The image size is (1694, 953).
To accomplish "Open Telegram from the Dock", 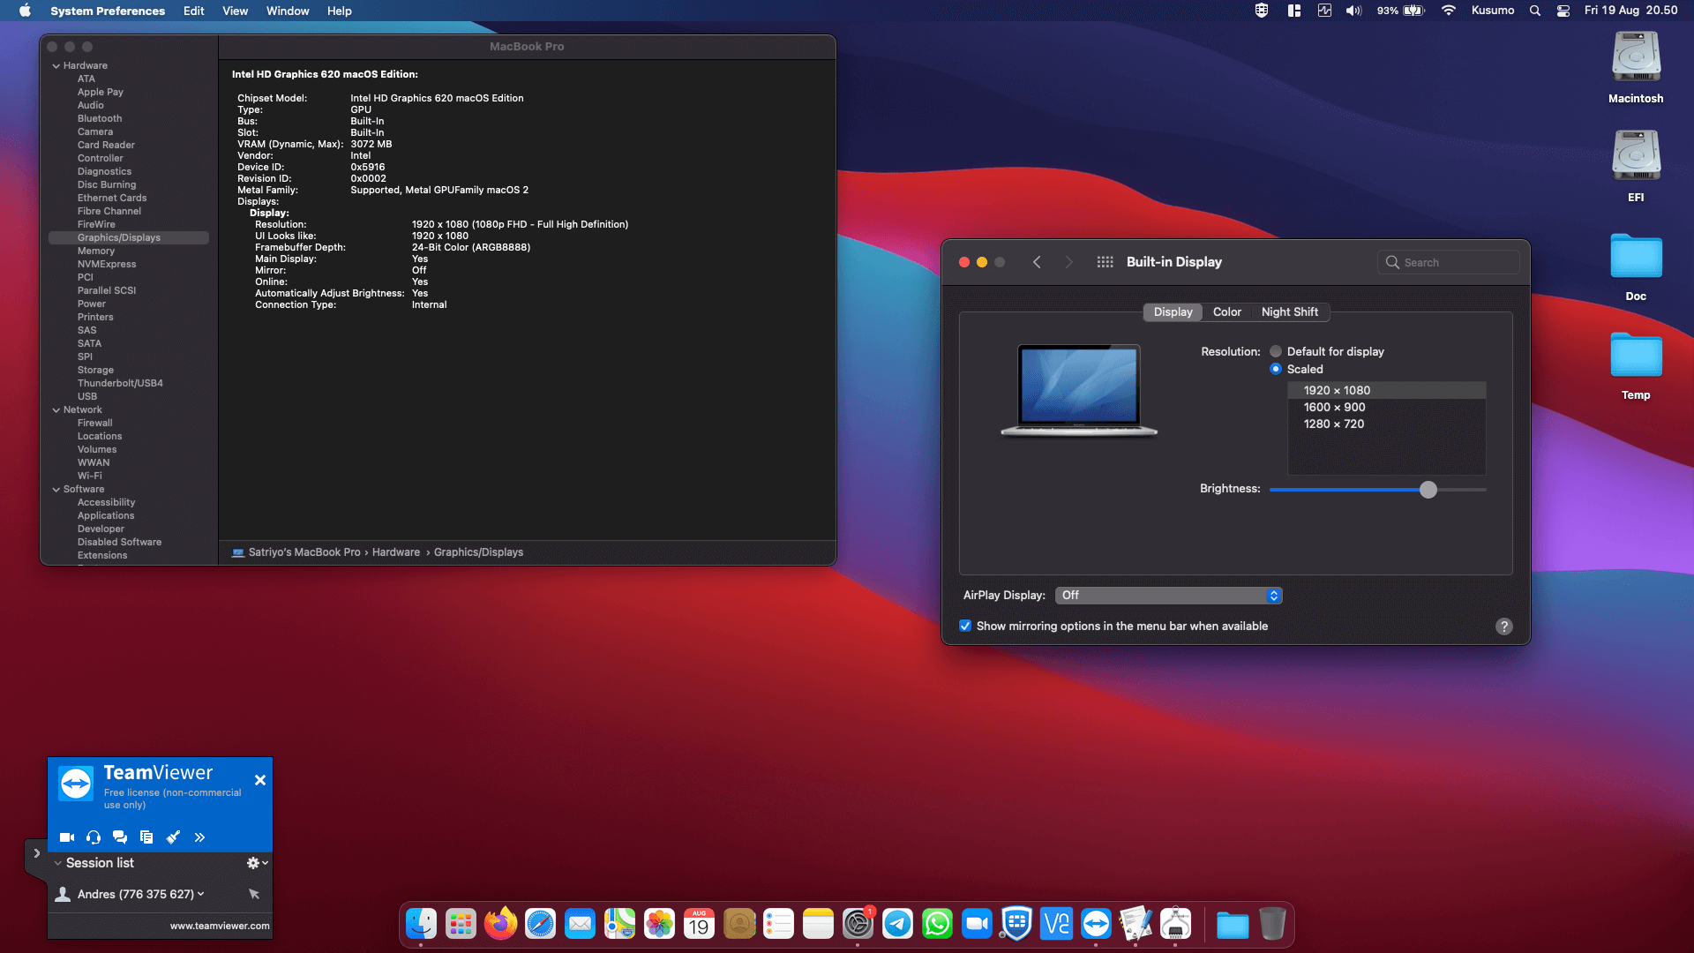I will [x=897, y=924].
